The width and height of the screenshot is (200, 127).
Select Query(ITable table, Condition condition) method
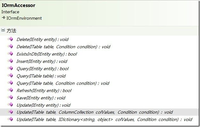pyautogui.click(x=63, y=83)
